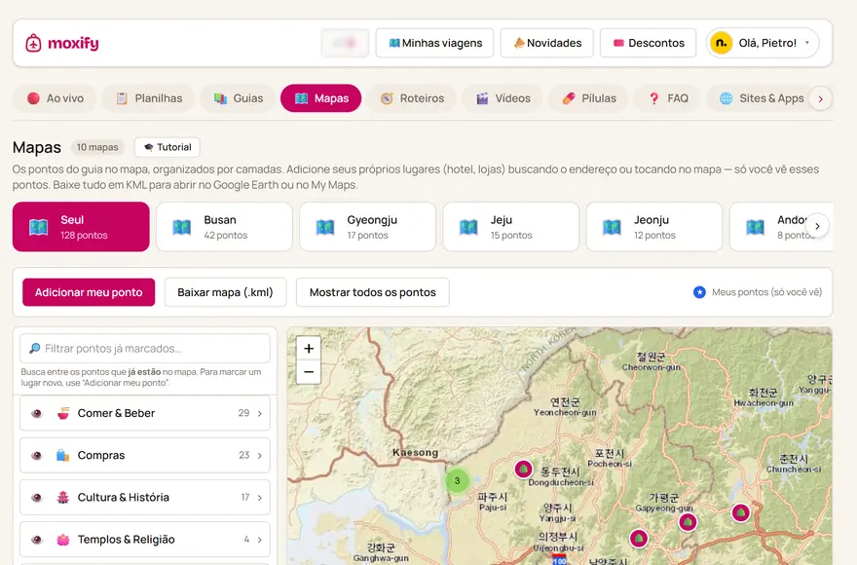Click the Jeonju card map icon
Screen dimensions: 857x565
(612, 227)
